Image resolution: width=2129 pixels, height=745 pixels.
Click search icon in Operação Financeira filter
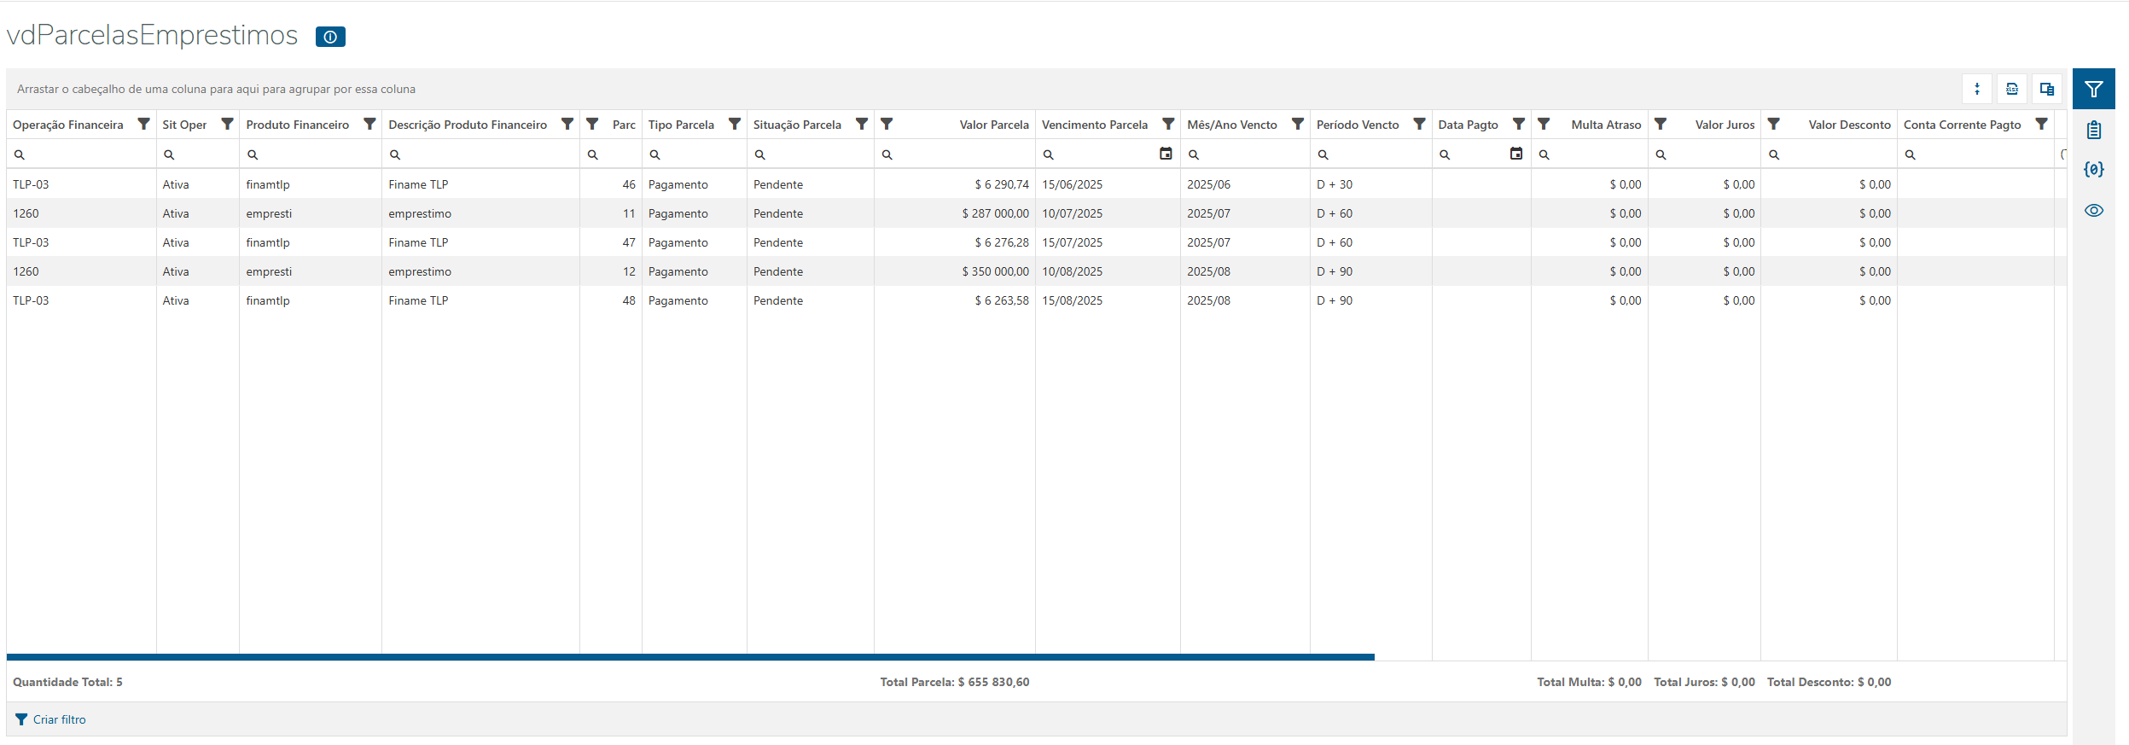20,154
